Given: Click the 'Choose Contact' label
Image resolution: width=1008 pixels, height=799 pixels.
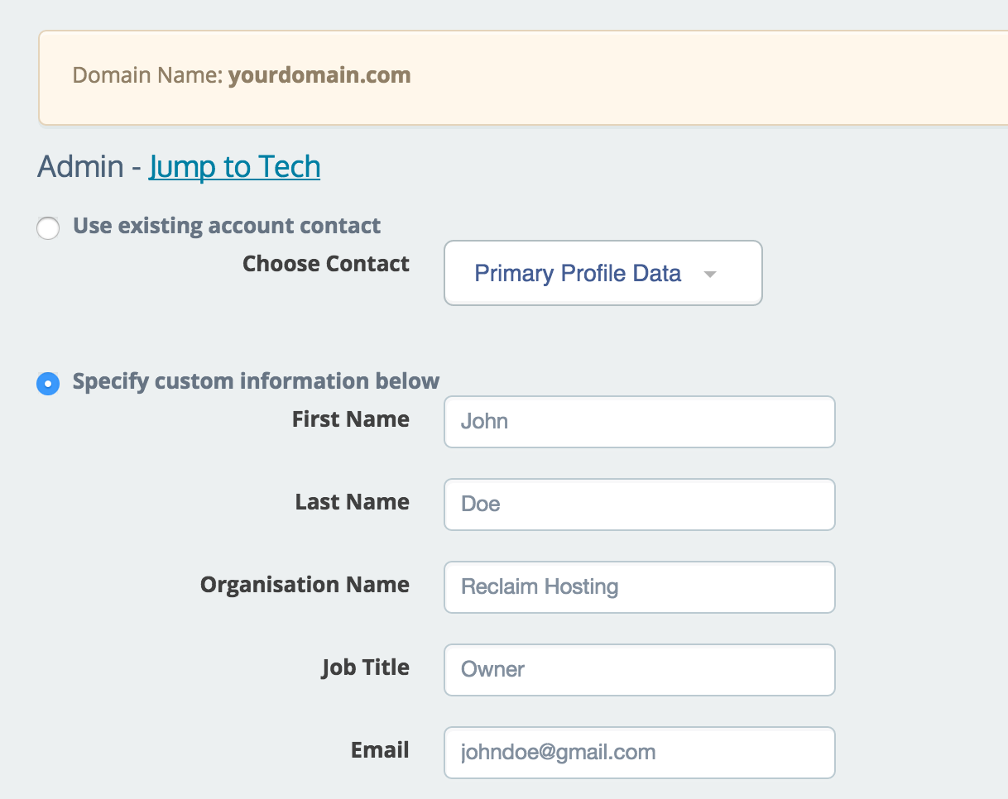Looking at the screenshot, I should coord(326,264).
